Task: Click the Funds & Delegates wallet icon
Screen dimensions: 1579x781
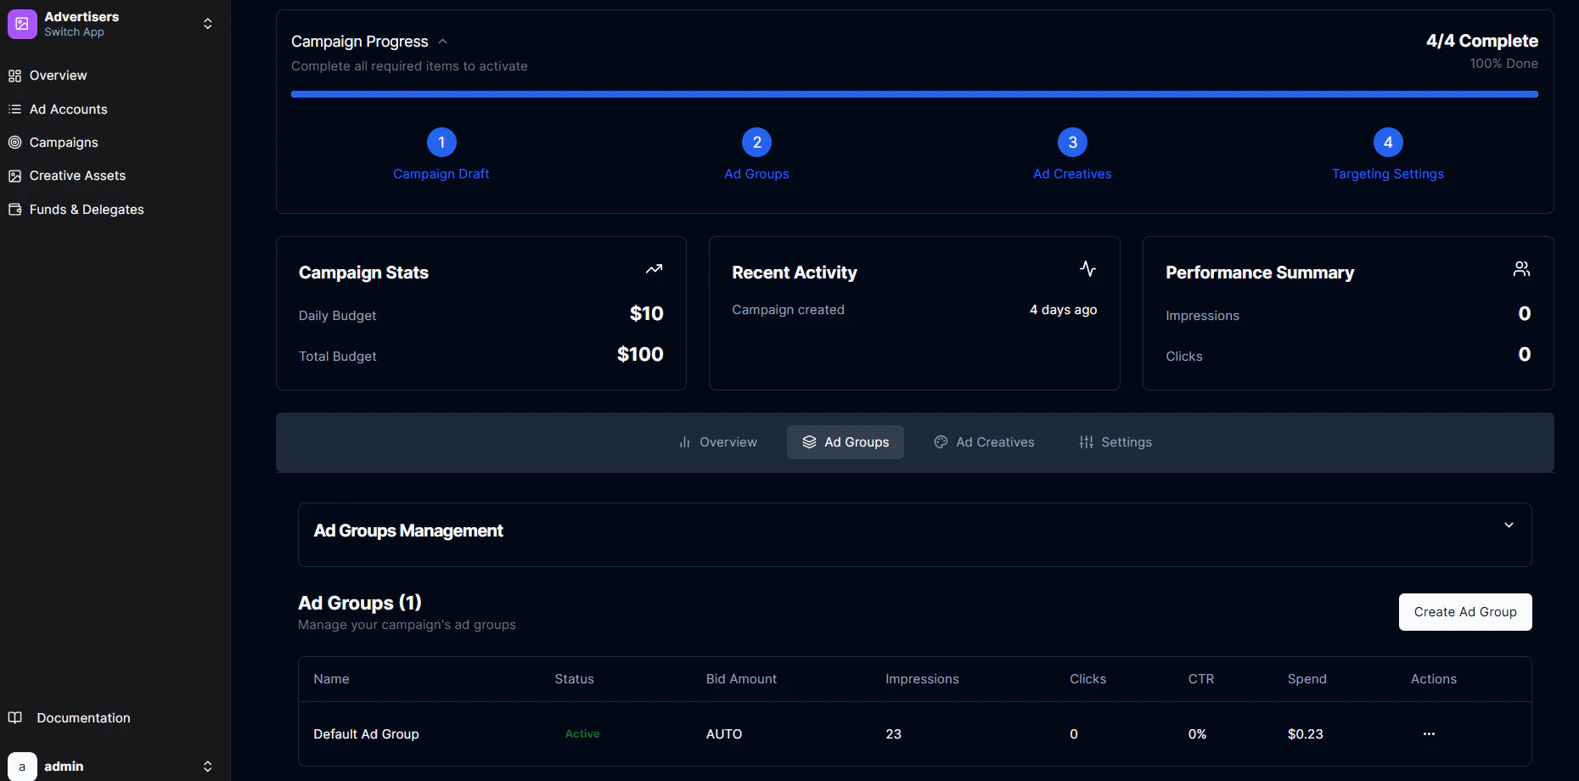Action: (14, 210)
